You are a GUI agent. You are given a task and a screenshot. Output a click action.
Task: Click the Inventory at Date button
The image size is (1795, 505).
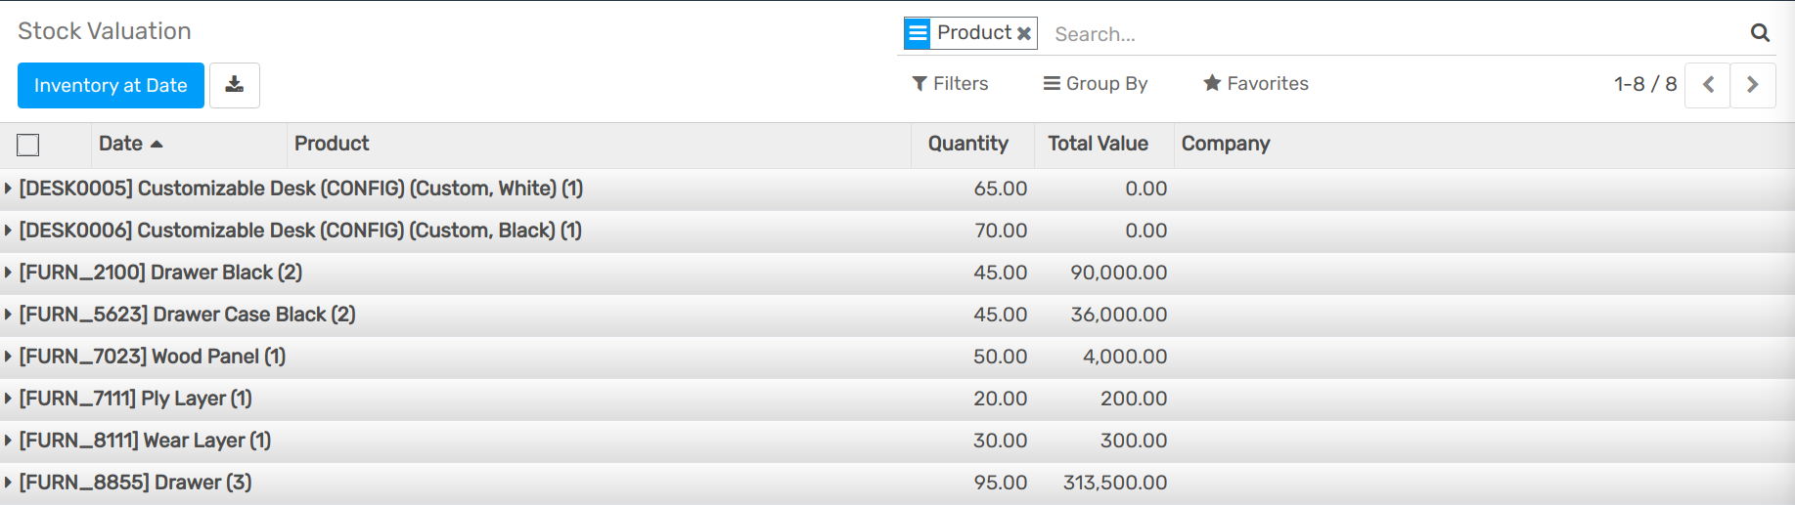(111, 85)
